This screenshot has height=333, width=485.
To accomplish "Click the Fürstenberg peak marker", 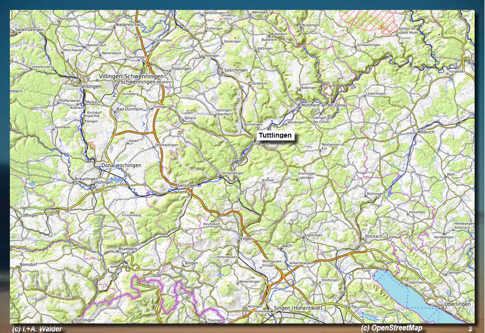I will click(x=131, y=212).
